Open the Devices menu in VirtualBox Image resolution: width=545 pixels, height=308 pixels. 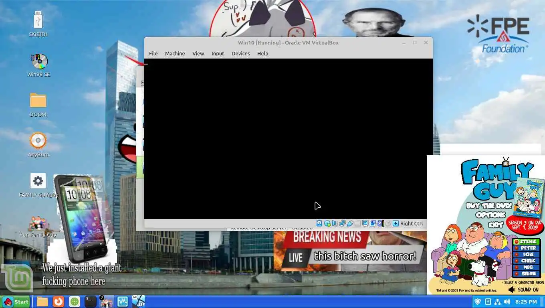point(240,53)
